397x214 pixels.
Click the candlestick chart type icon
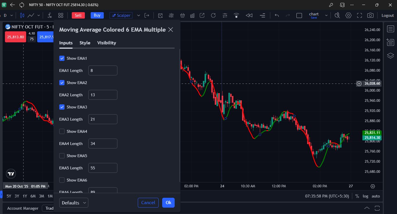[22, 15]
